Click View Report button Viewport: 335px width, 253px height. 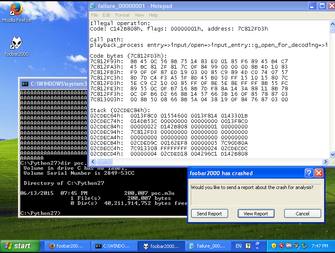coord(256,214)
